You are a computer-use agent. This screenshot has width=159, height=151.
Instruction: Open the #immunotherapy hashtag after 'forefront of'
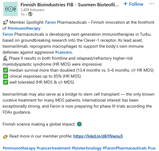(x=24, y=28)
